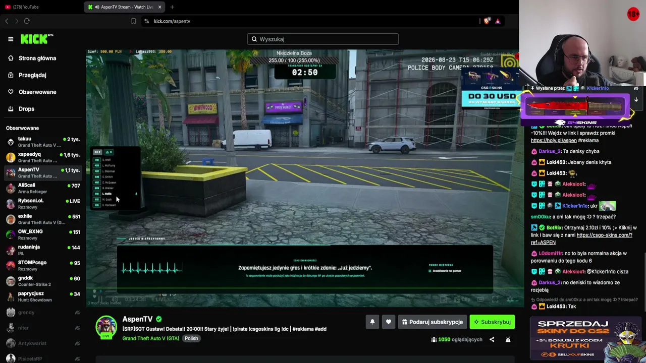
Task: Click the heart follow button
Action: (x=389, y=322)
